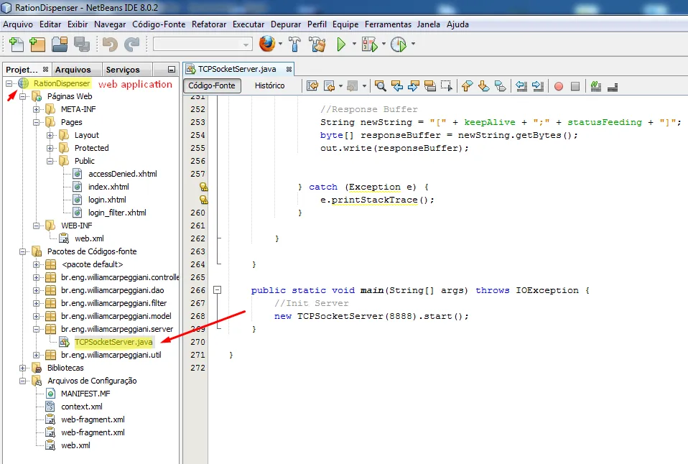
Task: Expand the br.eng.williamcarpeggiani.dao package
Action: pos(37,290)
